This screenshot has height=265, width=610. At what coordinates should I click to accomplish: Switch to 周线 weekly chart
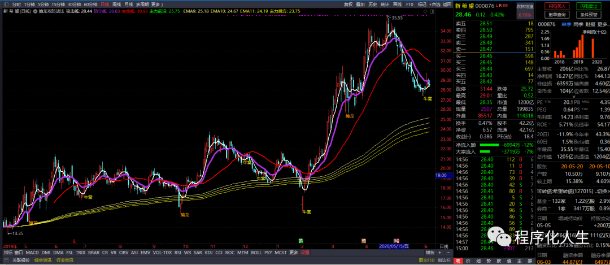pyautogui.click(x=116, y=5)
